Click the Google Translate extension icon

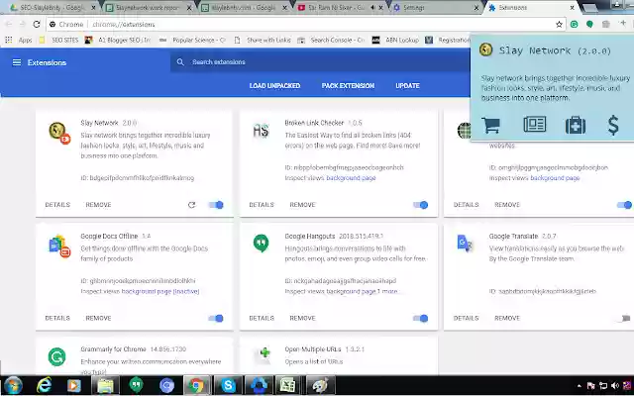465,244
